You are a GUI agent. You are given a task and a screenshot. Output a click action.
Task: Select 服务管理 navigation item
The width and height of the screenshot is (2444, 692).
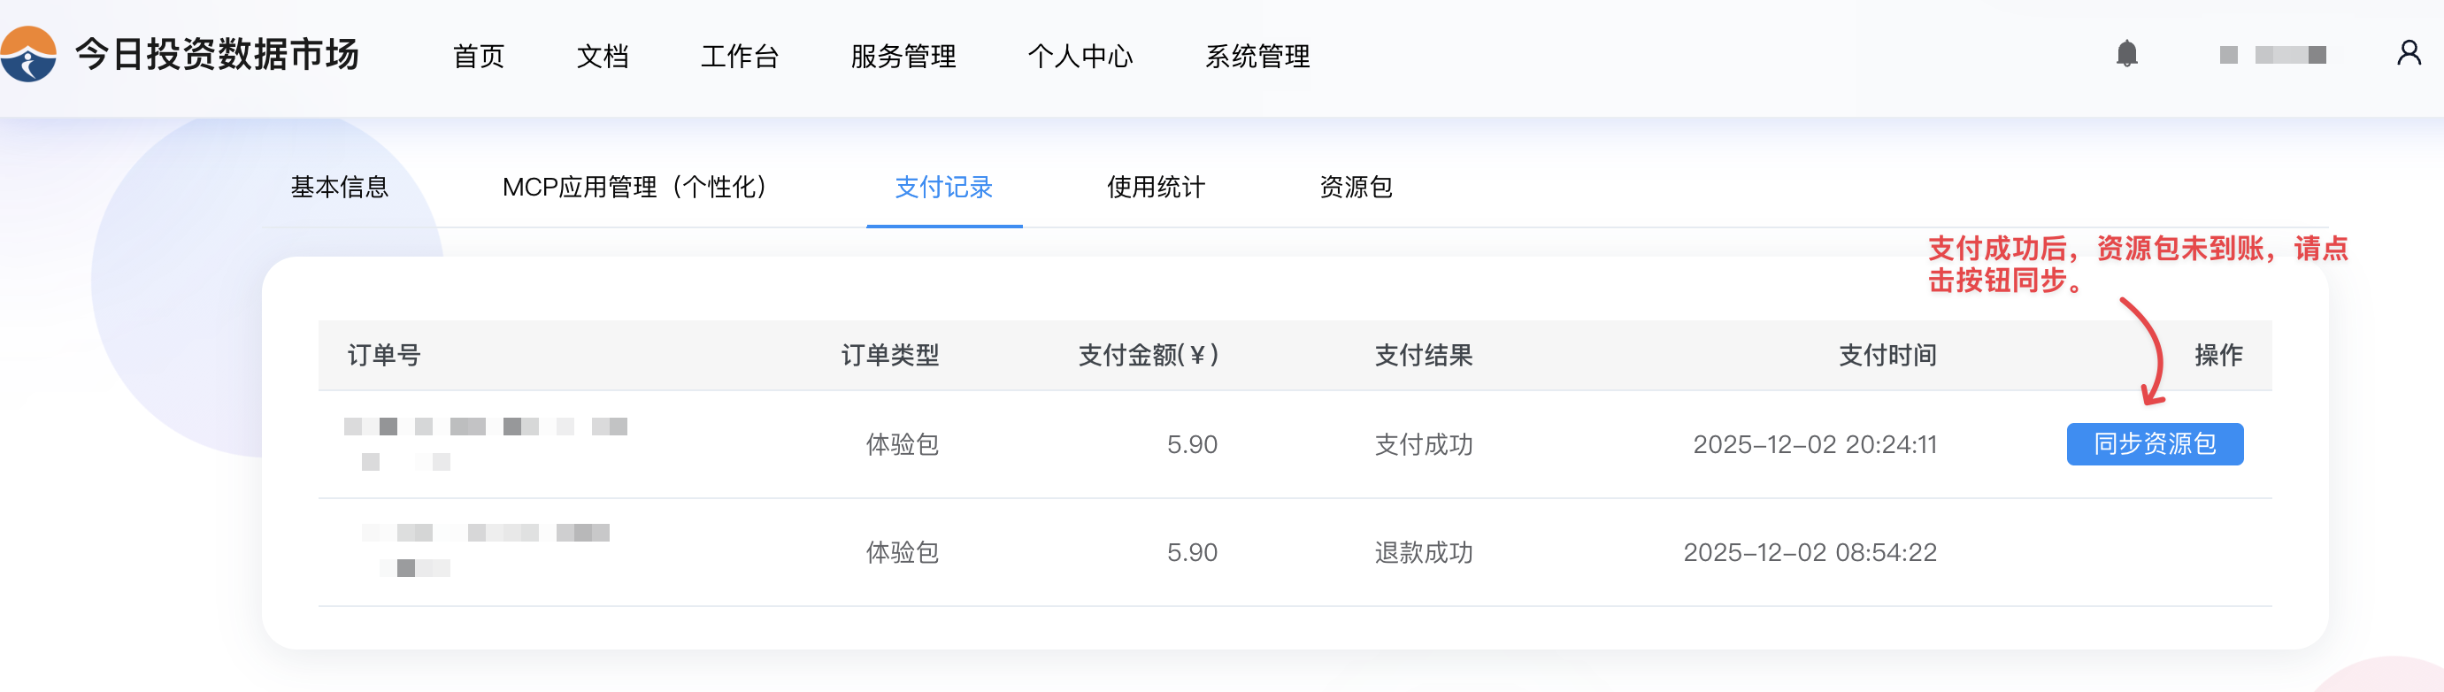(903, 56)
